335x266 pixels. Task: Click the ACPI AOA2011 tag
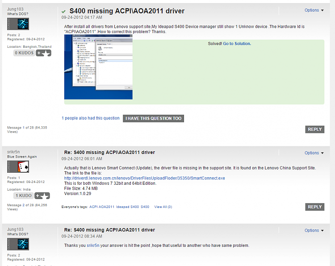(x=102, y=207)
